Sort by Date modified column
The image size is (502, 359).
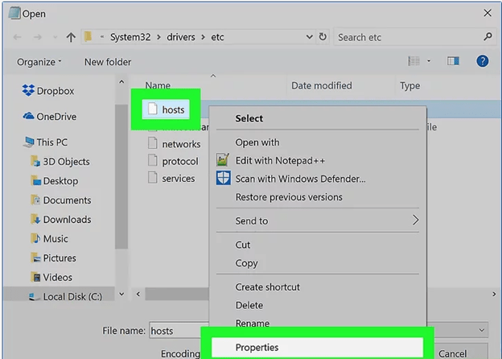click(322, 85)
